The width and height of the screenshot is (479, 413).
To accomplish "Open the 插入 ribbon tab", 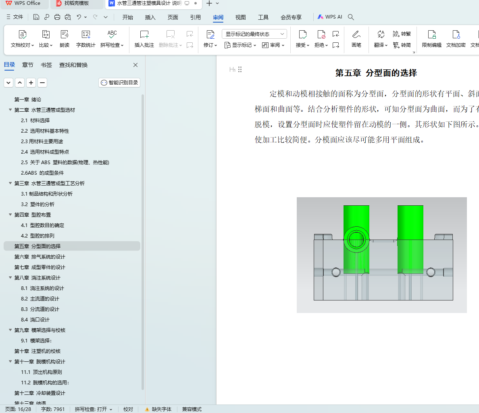I will pyautogui.click(x=150, y=17).
